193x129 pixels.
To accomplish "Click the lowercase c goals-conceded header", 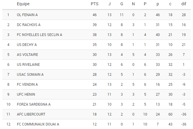I will (170, 4).
